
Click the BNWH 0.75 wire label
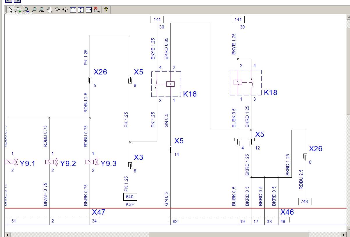pyautogui.click(x=45, y=195)
